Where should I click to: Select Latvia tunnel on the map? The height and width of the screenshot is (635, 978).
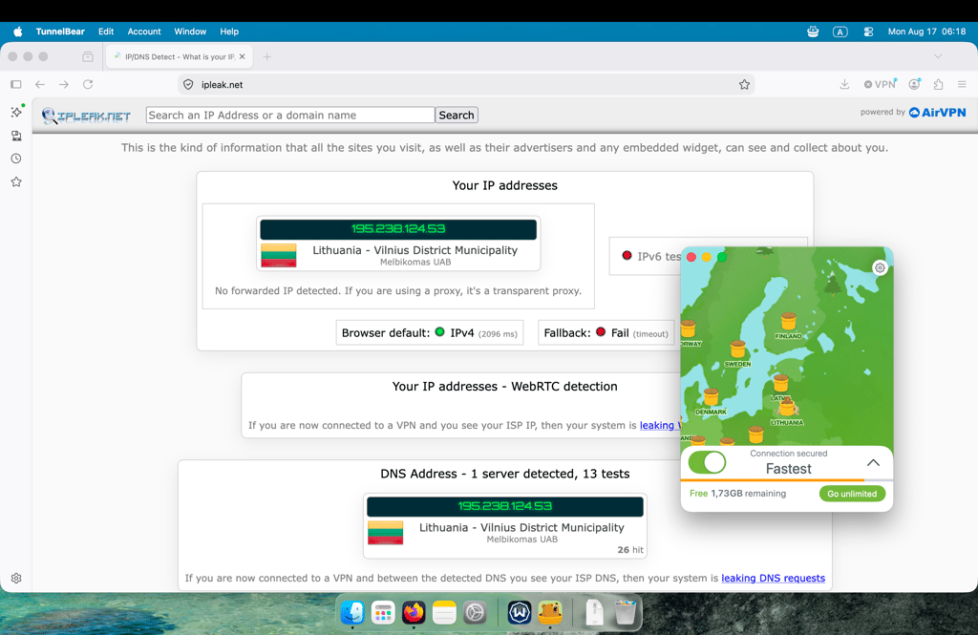point(781,383)
